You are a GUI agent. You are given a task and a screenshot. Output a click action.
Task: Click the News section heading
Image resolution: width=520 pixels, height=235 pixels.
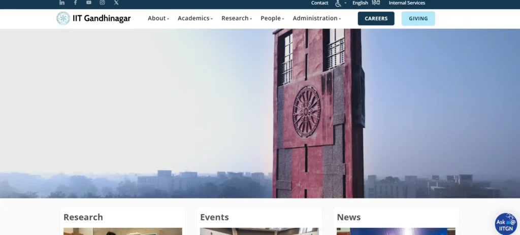click(x=348, y=217)
